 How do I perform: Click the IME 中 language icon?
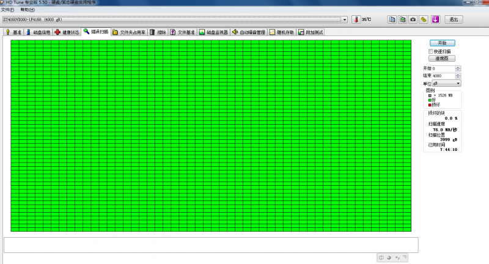[381, 258]
